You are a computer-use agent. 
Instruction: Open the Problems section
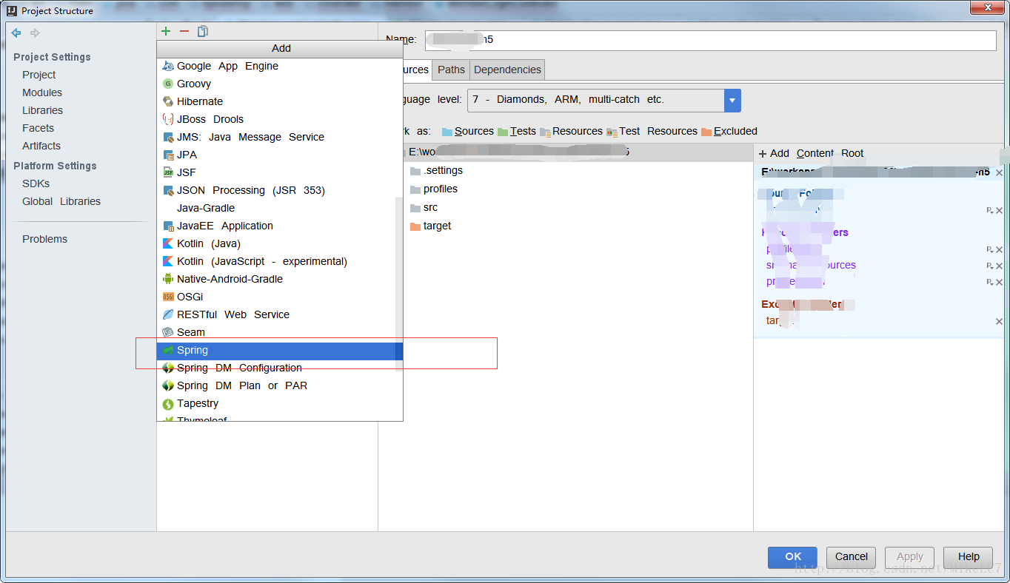44,239
